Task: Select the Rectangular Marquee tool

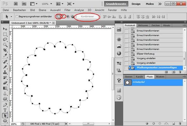Action: coord(5,34)
